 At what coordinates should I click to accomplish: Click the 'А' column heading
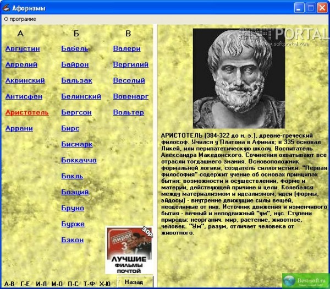click(x=20, y=33)
